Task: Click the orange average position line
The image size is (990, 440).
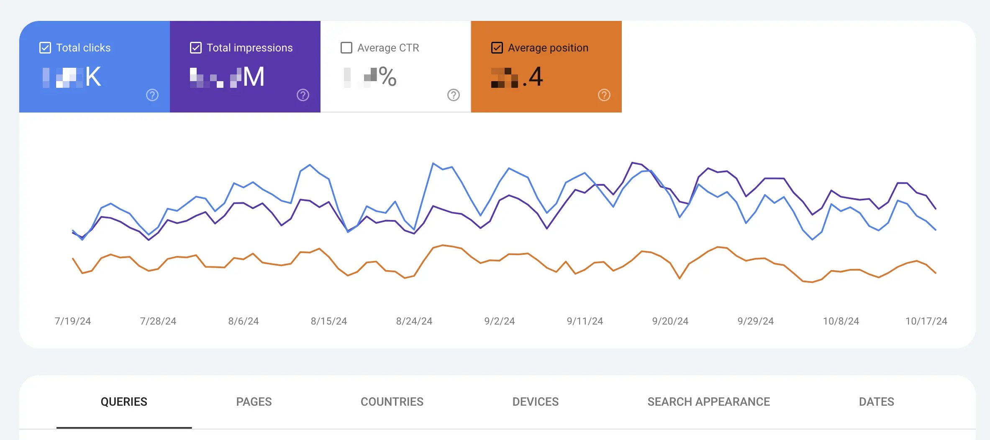Action: click(x=444, y=246)
